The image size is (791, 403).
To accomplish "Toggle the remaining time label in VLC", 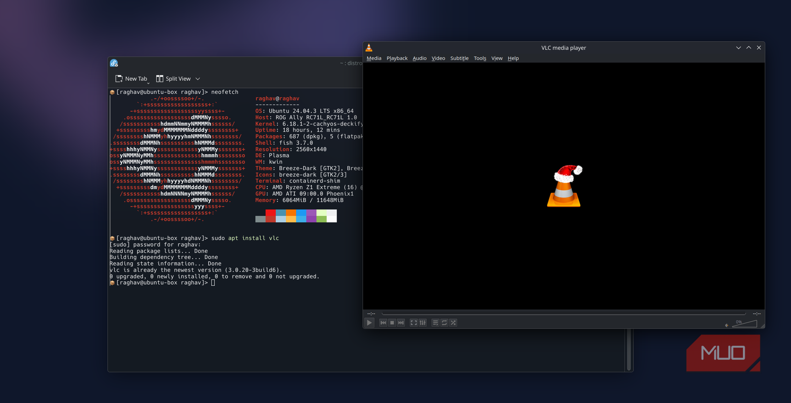I will coord(756,313).
